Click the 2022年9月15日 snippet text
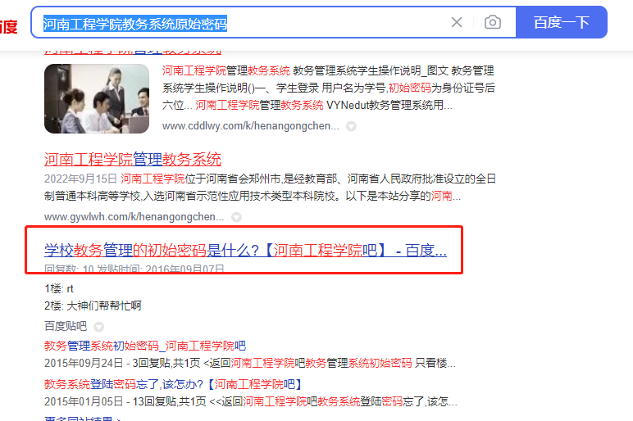 (x=270, y=187)
